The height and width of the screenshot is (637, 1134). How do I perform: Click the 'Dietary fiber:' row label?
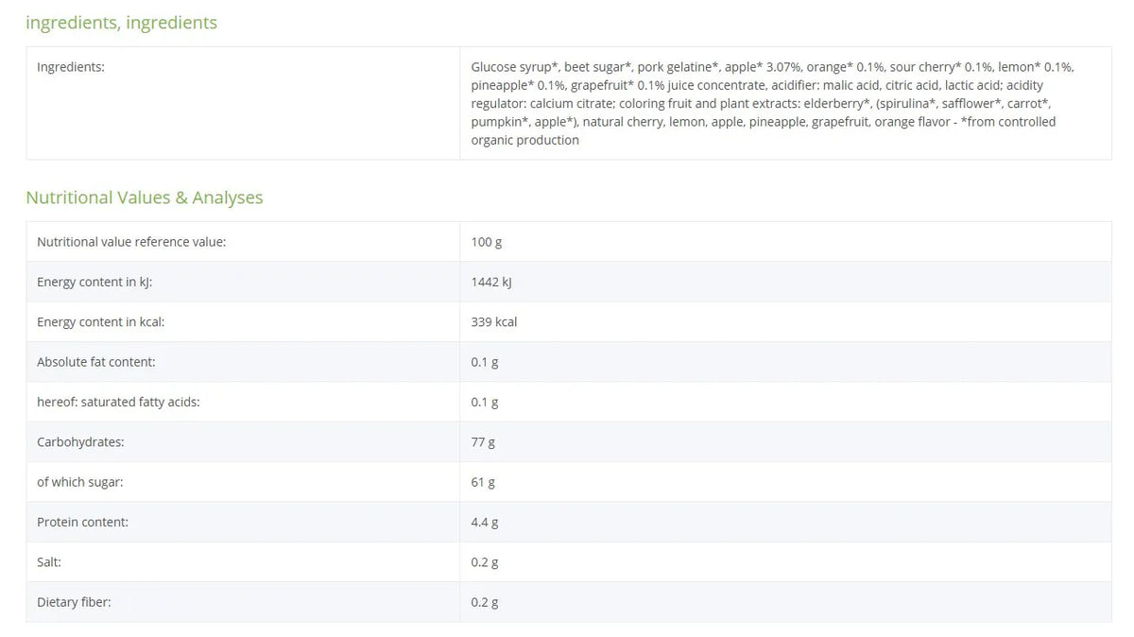74,602
